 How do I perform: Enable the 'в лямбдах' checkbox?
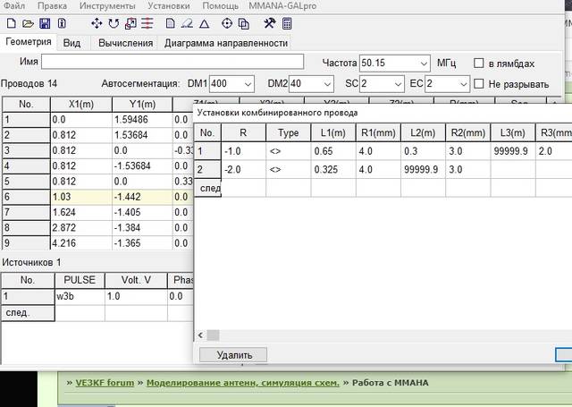(x=478, y=64)
